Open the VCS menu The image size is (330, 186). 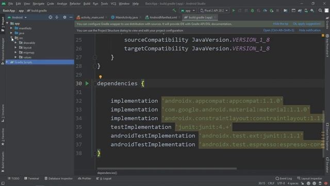point(113,4)
